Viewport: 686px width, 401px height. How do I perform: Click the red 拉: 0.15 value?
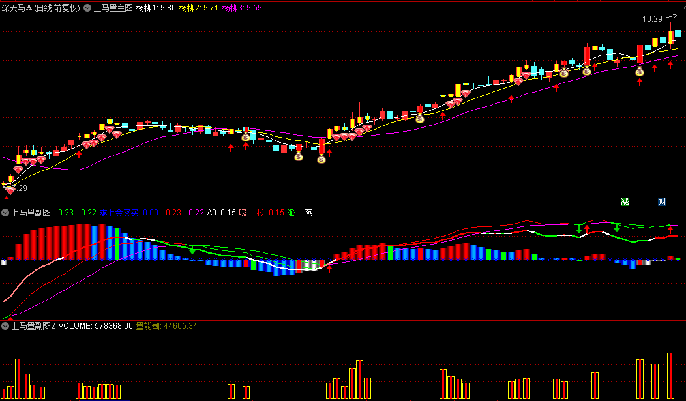tap(271, 213)
